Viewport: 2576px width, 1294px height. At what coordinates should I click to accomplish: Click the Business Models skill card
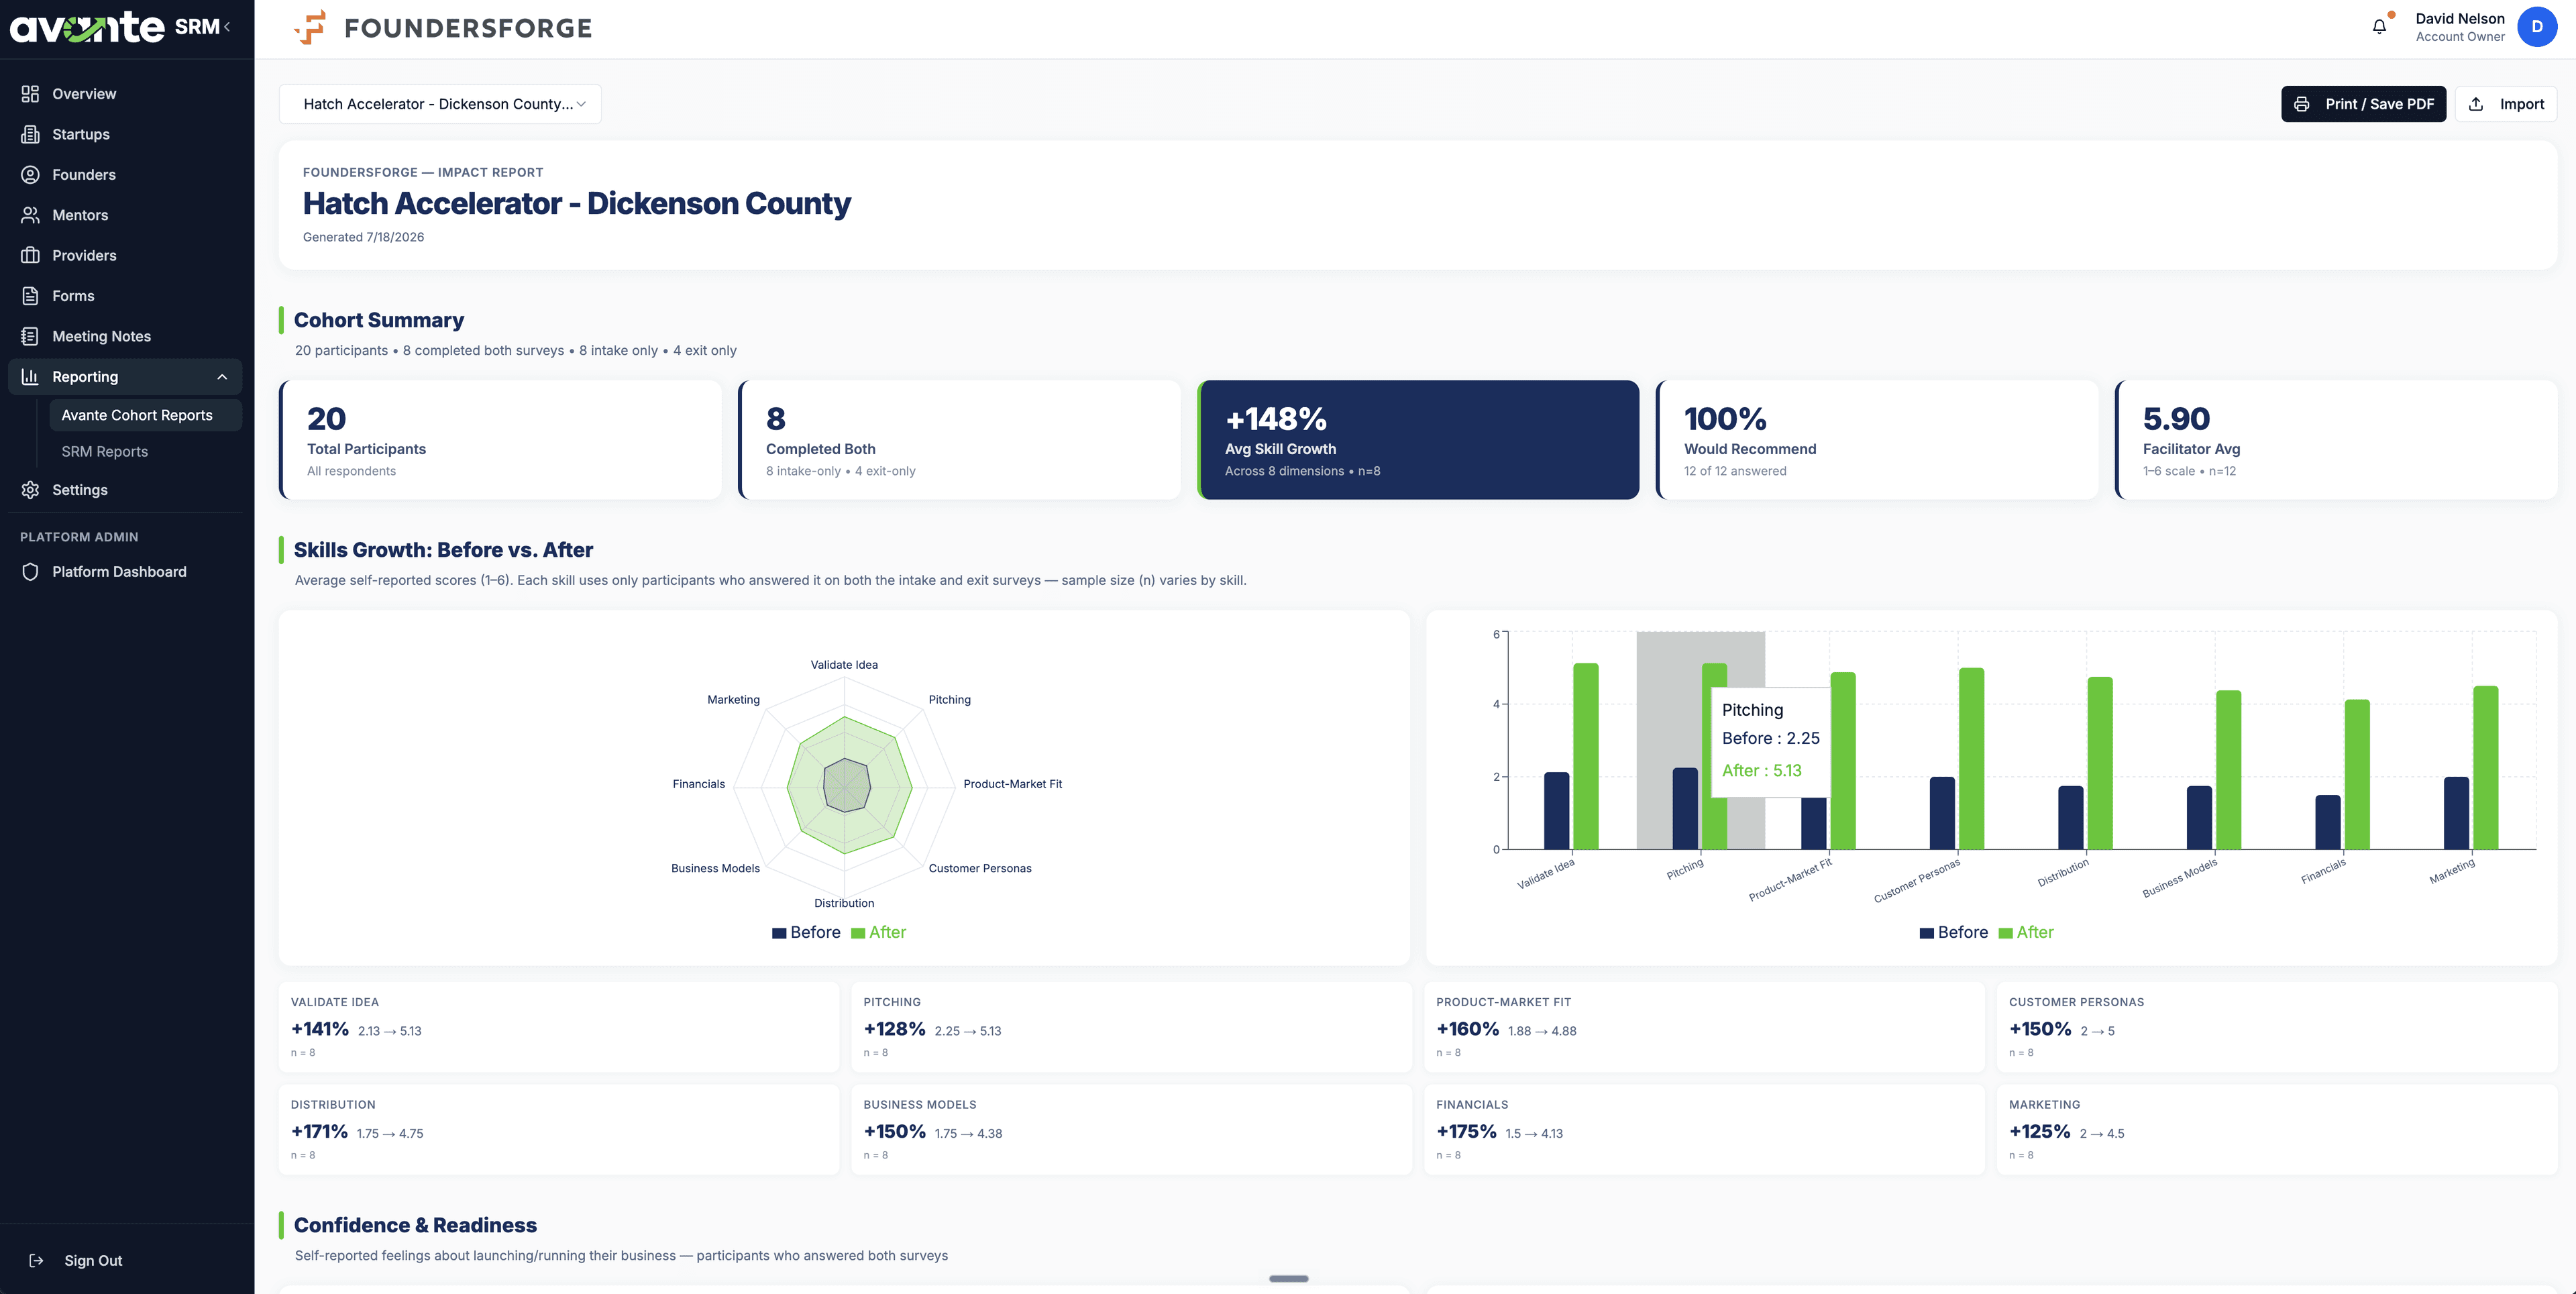(x=1131, y=1130)
